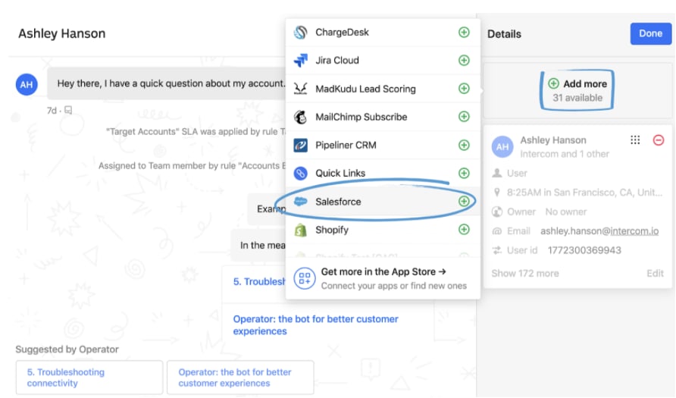The image size is (676, 398).
Task: Click 'Suggested by Operator' label
Action: (67, 349)
